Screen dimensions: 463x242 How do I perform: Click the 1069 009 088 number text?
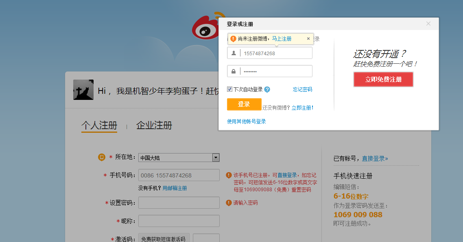(x=358, y=214)
